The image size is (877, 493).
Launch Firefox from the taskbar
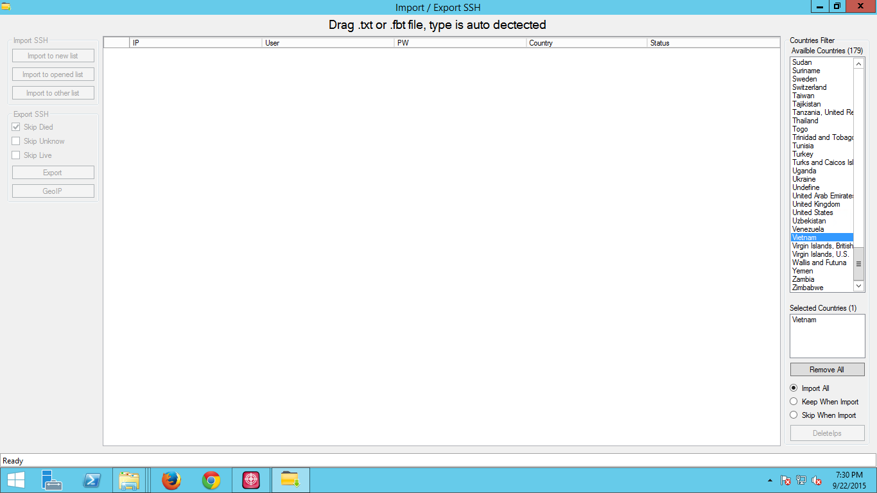coord(171,480)
